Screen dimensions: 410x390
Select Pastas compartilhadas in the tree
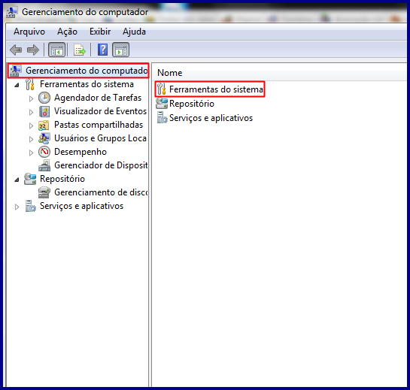tap(99, 125)
